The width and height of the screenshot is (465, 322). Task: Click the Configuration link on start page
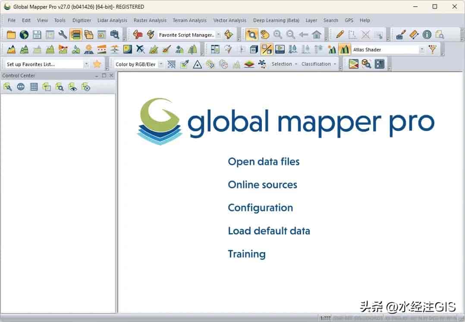261,208
